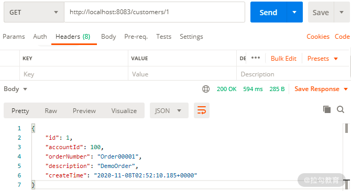This screenshot has height=191, width=351.
Task: Open search in the response body
Action: (341, 109)
